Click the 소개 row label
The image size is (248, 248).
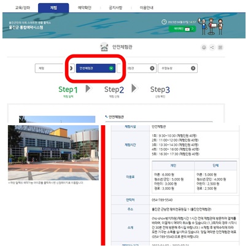(x=130, y=227)
